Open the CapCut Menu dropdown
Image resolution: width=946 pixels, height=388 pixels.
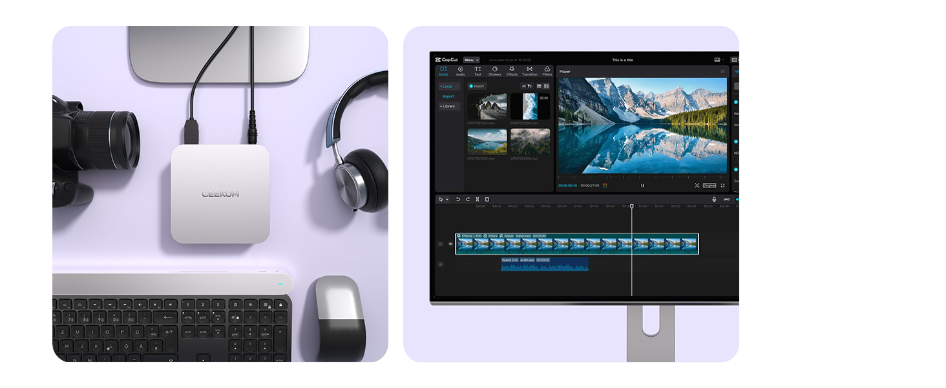(x=471, y=59)
